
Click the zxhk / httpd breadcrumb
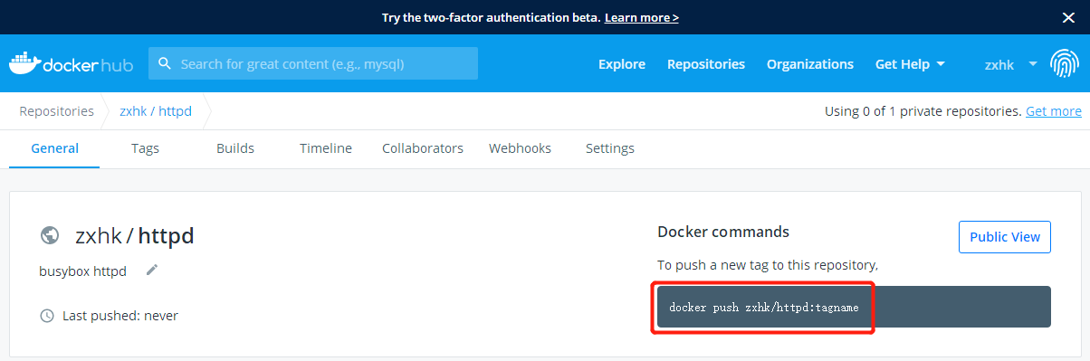click(x=156, y=111)
